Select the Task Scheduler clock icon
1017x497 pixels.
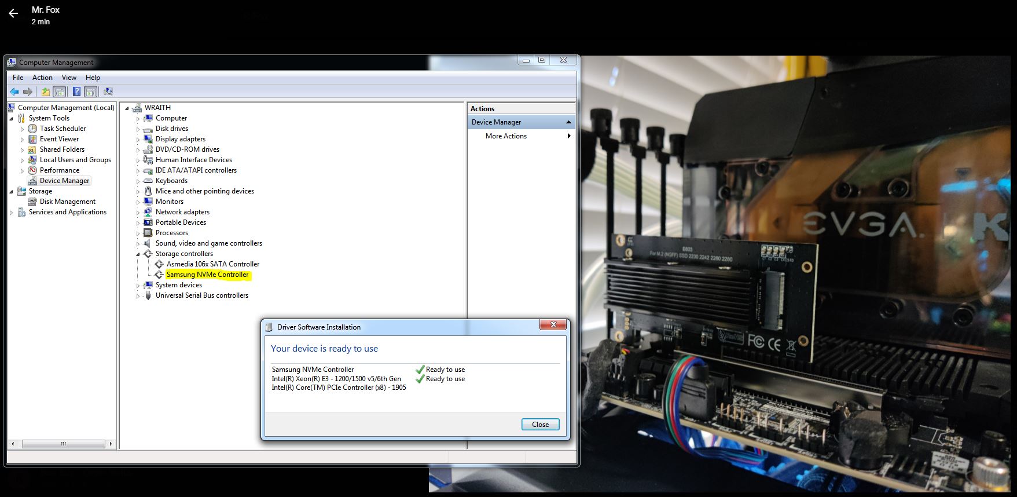[32, 129]
